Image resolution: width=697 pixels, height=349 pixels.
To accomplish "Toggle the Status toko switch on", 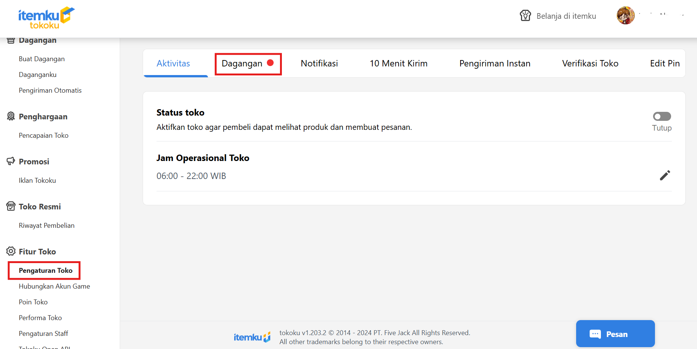I will point(662,116).
